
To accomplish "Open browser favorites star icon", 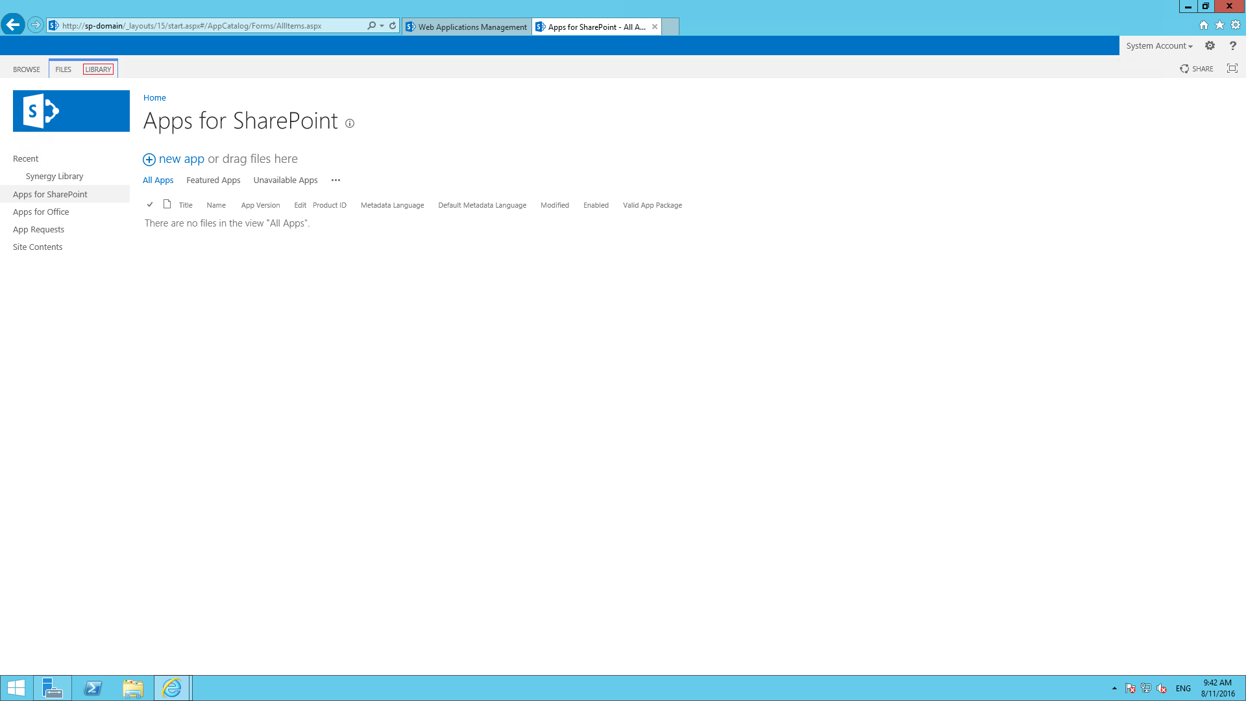I will coord(1220,25).
